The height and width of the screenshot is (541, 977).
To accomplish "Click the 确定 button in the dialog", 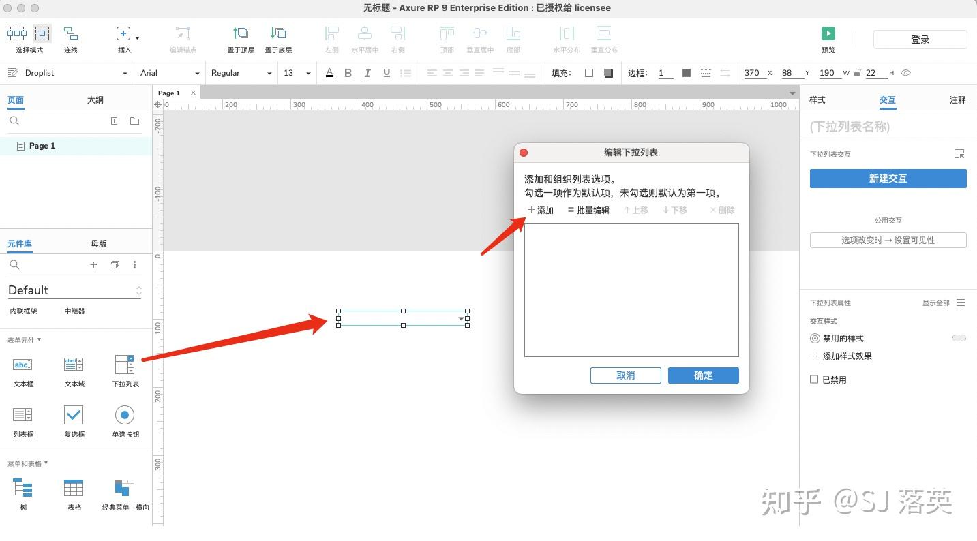I will point(703,375).
